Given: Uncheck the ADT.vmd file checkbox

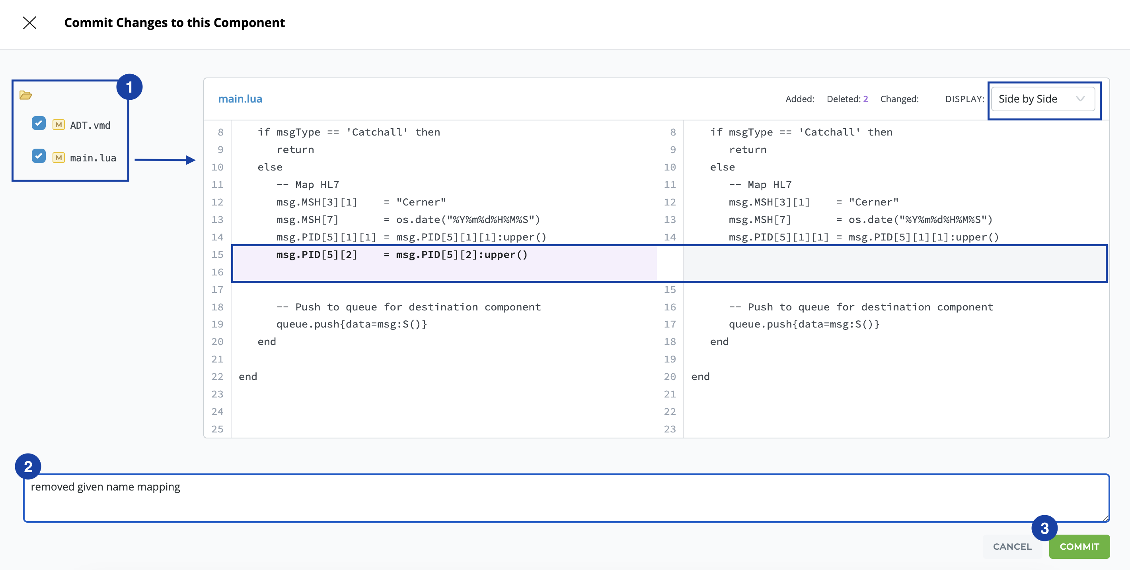Looking at the screenshot, I should (x=39, y=123).
